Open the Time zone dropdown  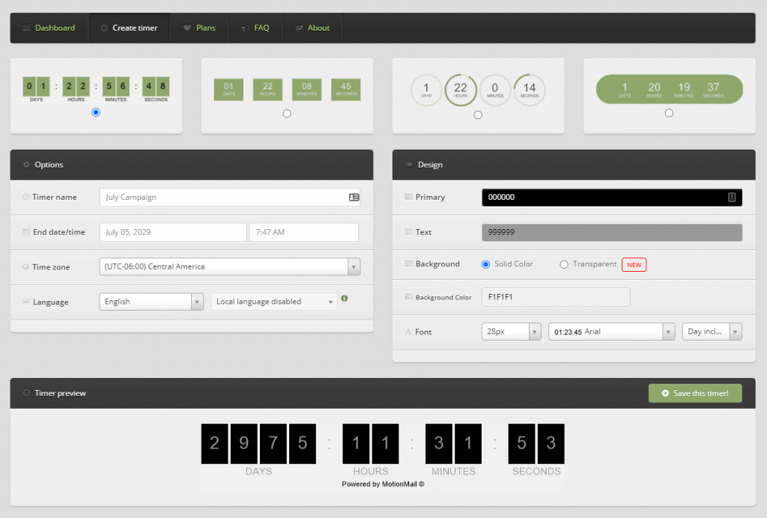(x=230, y=266)
